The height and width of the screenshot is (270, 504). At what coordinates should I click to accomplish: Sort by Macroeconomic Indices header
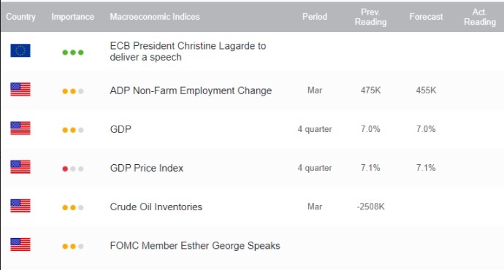pyautogui.click(x=155, y=17)
